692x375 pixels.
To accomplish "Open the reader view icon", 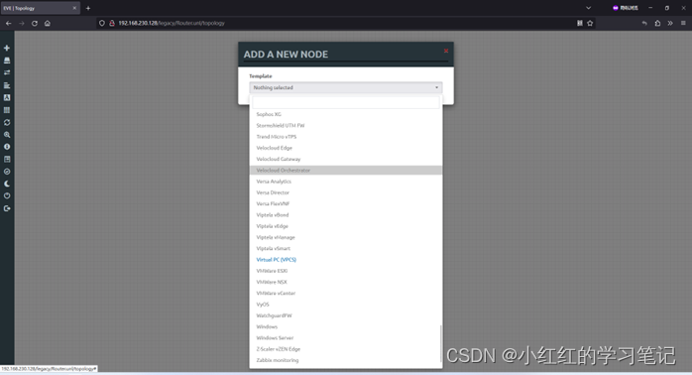I will click(x=579, y=23).
